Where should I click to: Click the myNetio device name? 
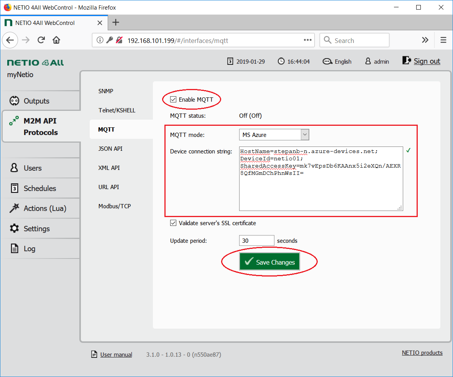(20, 74)
